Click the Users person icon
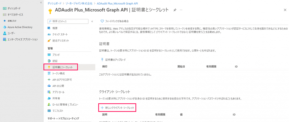The image size is (289, 122). 5,33
